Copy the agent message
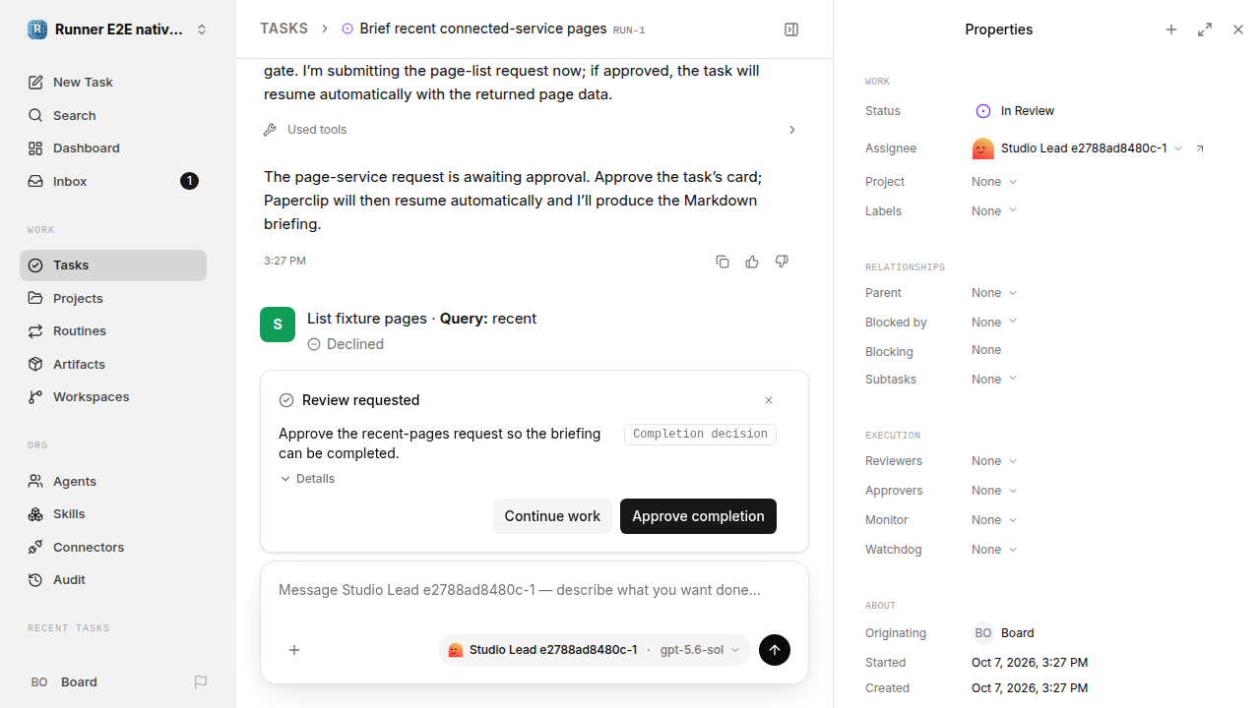The height and width of the screenshot is (708, 1260). 723,262
